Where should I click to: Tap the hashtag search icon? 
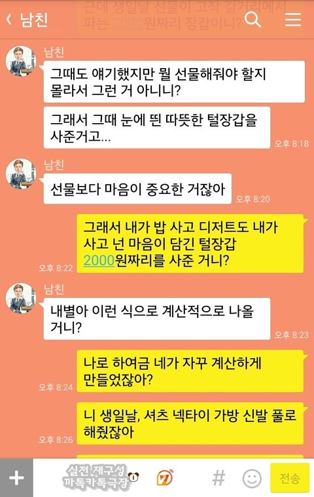pyautogui.click(x=218, y=478)
